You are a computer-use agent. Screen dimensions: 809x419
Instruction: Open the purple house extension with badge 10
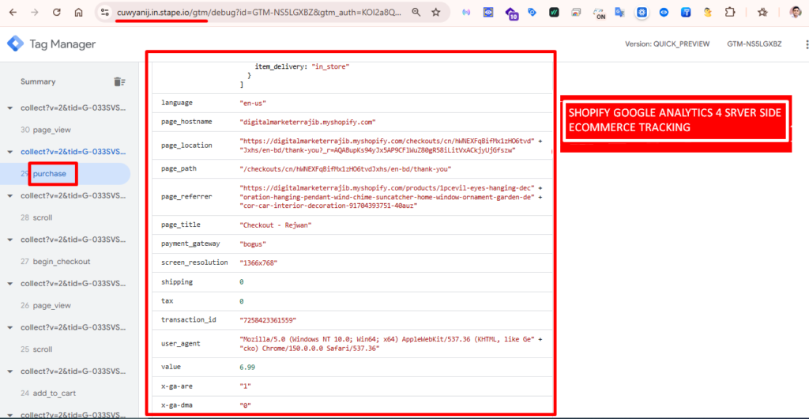[x=511, y=13]
